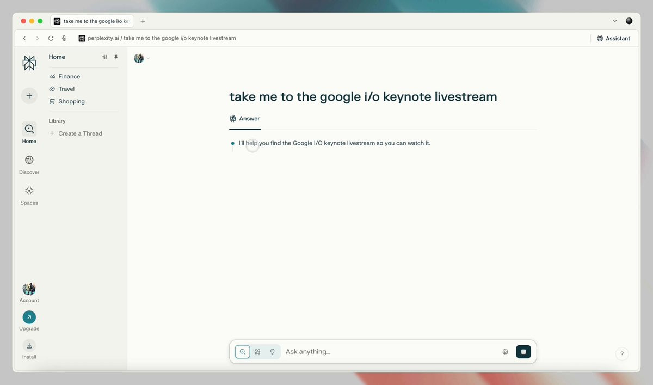Select the Answer tab

[x=245, y=119]
